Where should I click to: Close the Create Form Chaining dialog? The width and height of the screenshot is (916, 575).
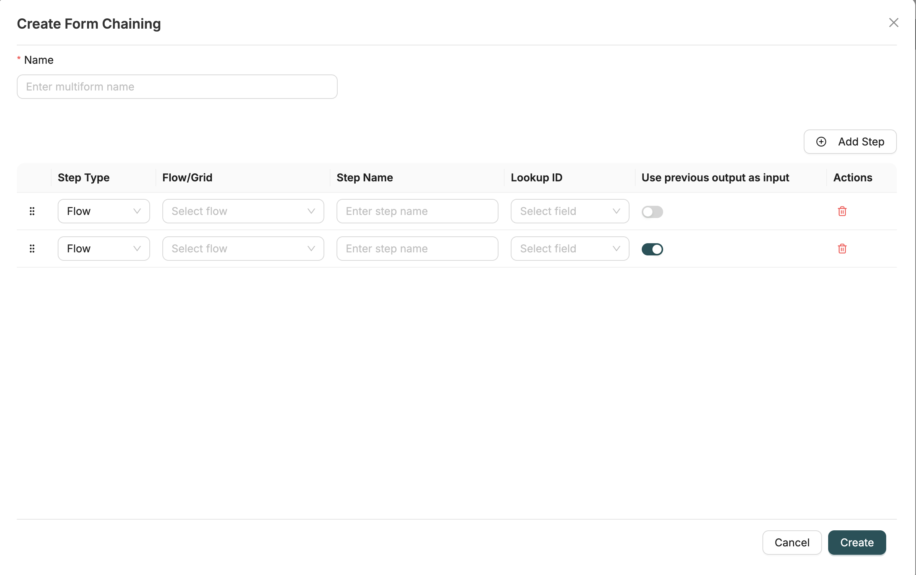(894, 23)
